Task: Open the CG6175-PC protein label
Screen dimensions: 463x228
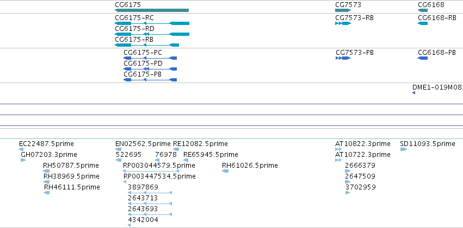Action: point(143,53)
